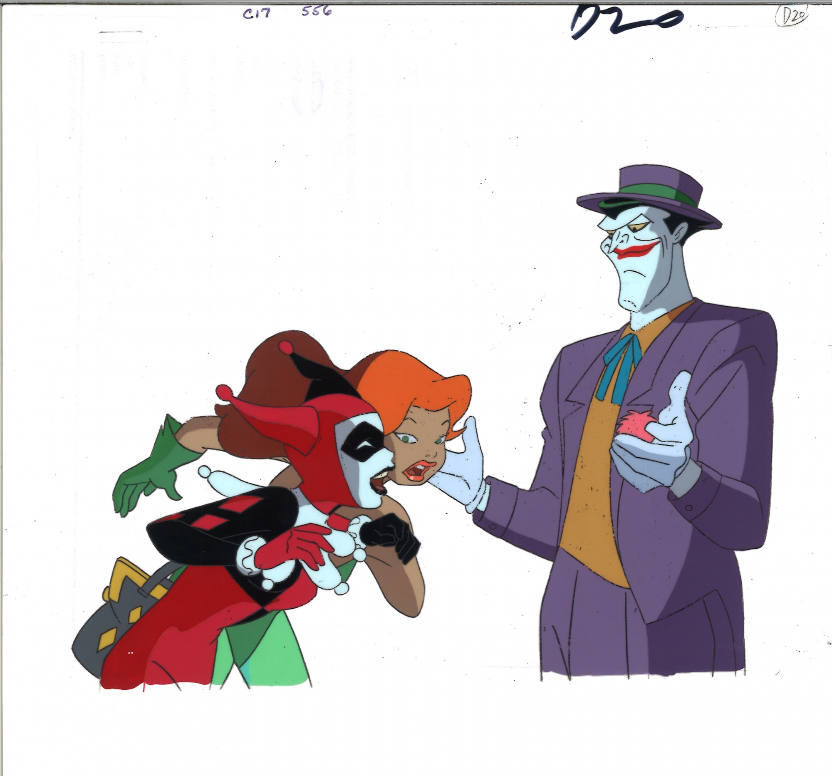Screen dimensions: 832x776
Task: Click Harley's red jester hat pom-pom
Action: 286,347
